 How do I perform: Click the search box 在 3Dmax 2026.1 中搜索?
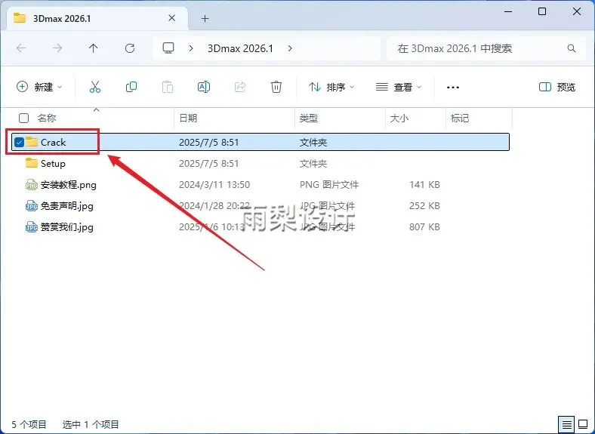point(486,48)
